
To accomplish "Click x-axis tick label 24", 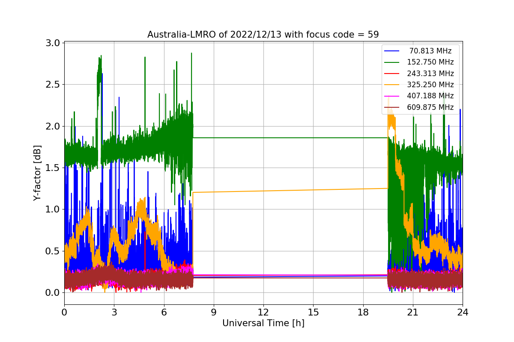I will pos(462,313).
